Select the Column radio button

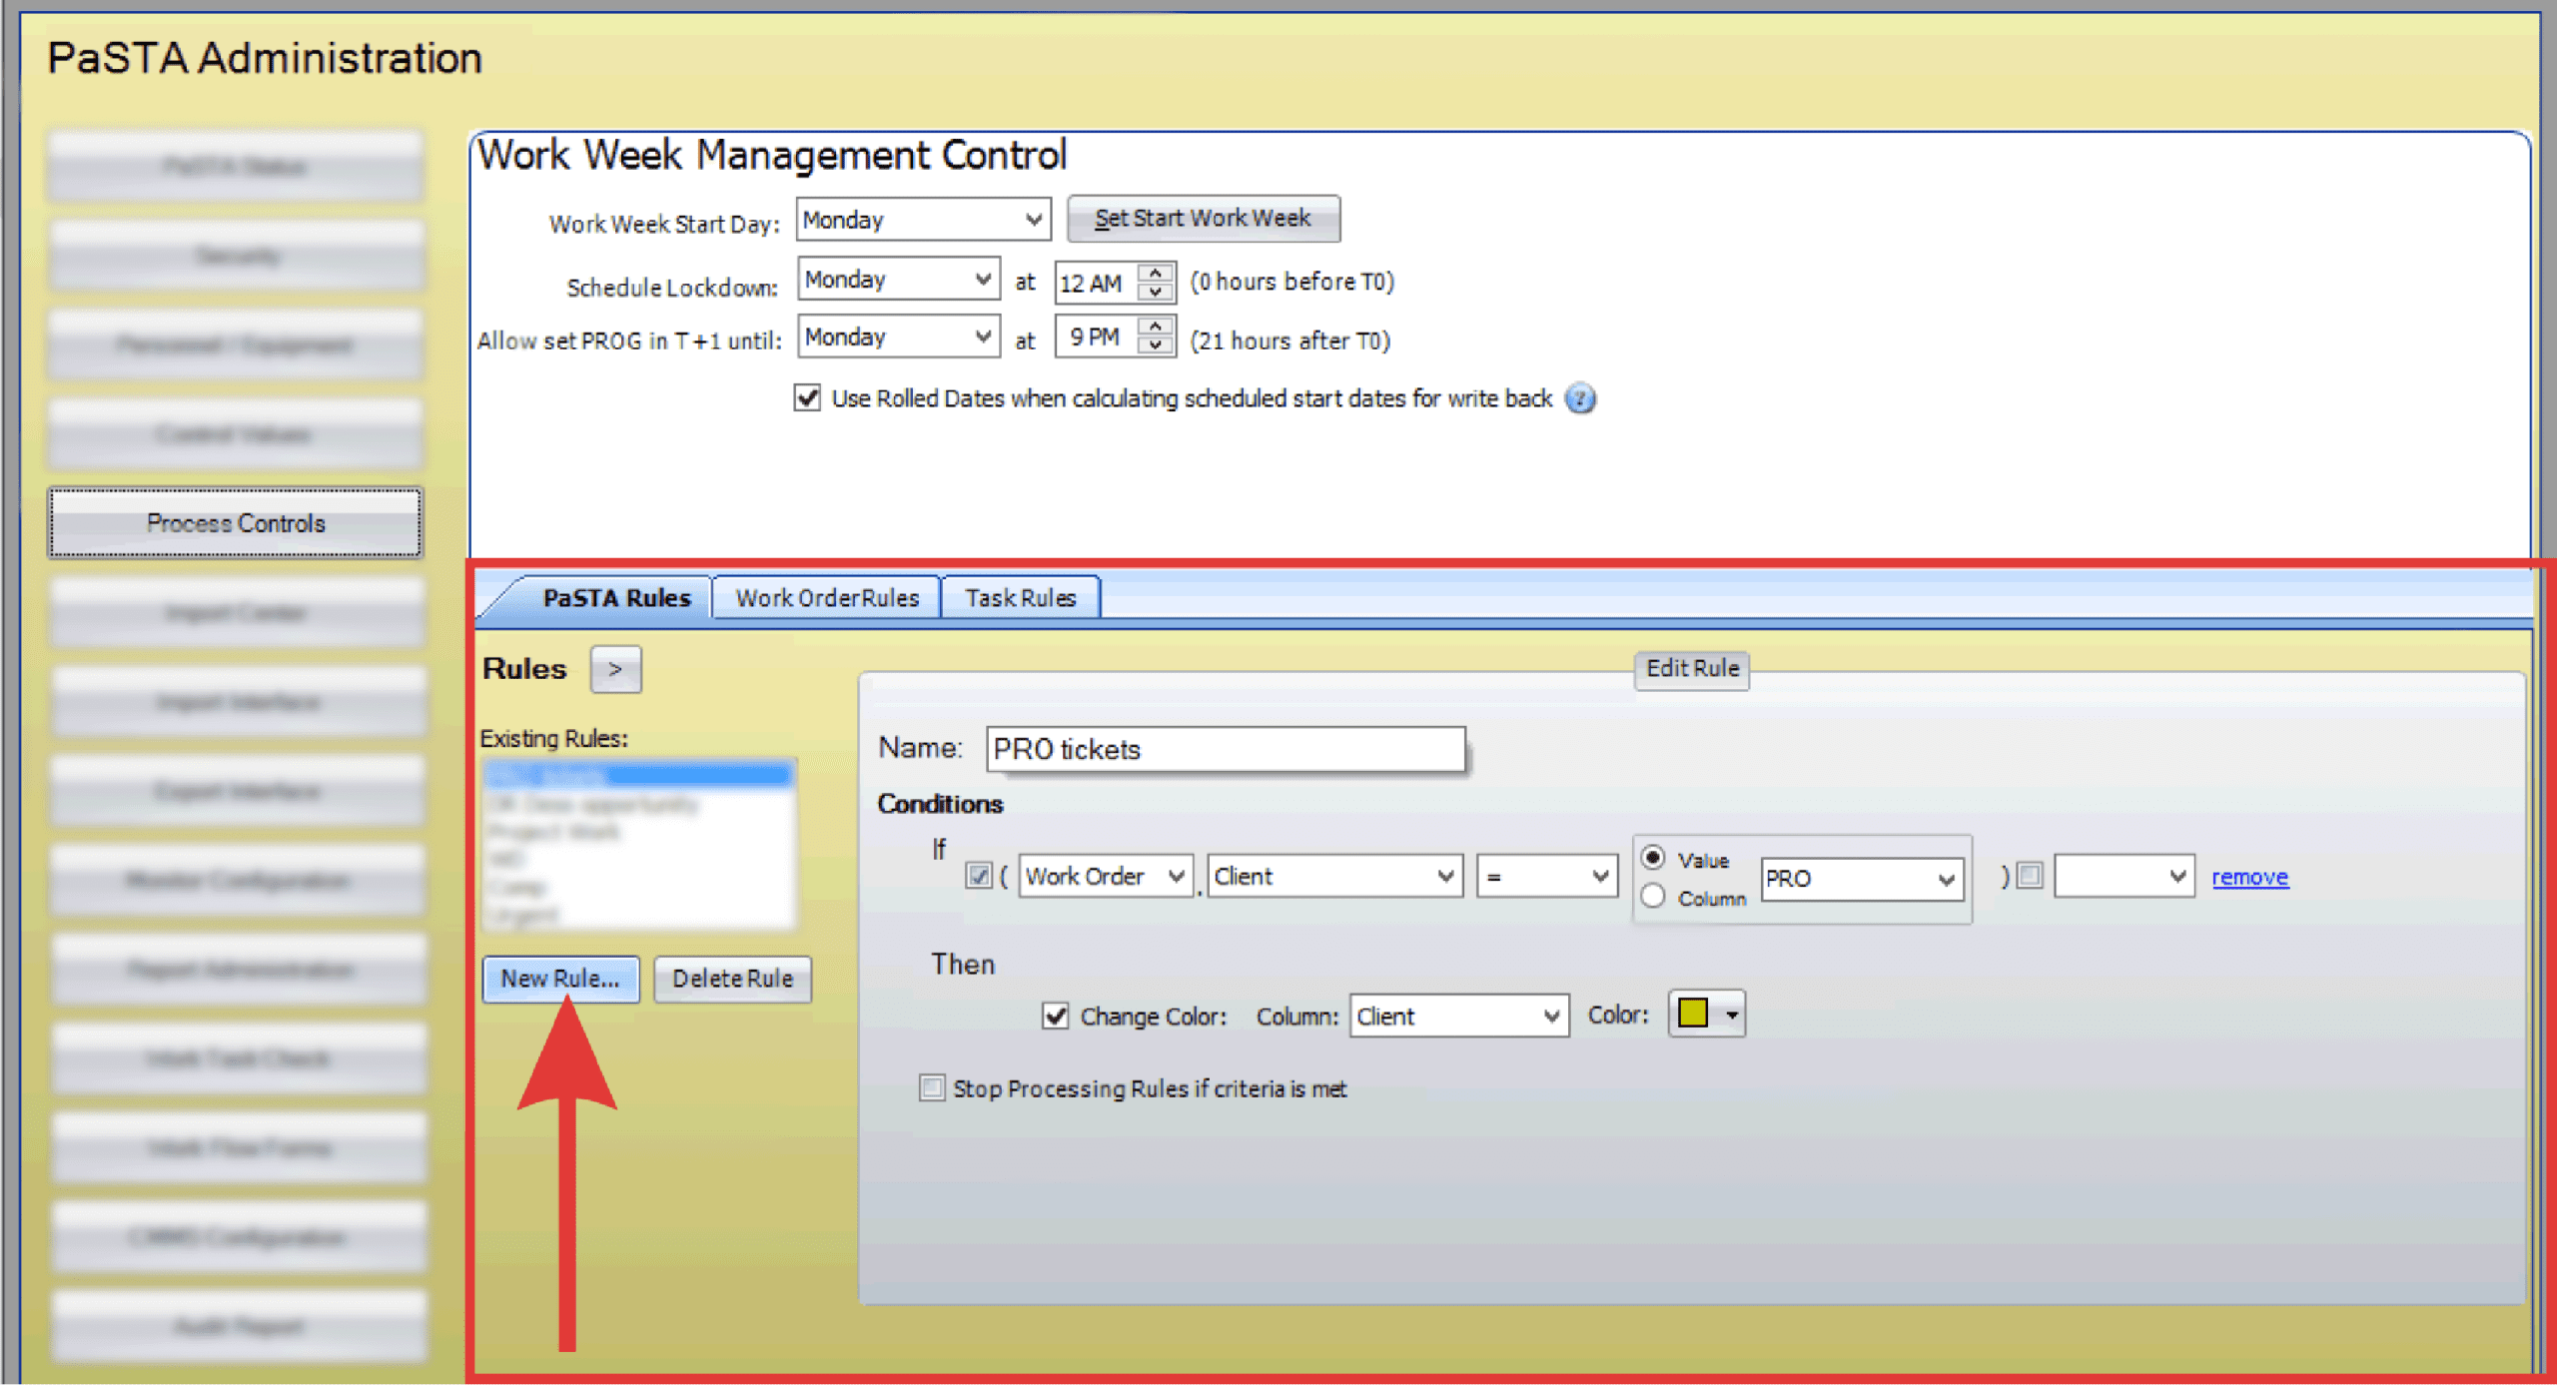click(x=1653, y=897)
